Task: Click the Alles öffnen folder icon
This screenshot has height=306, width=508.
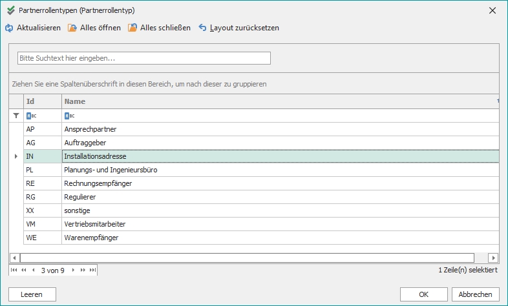Action: click(x=72, y=28)
